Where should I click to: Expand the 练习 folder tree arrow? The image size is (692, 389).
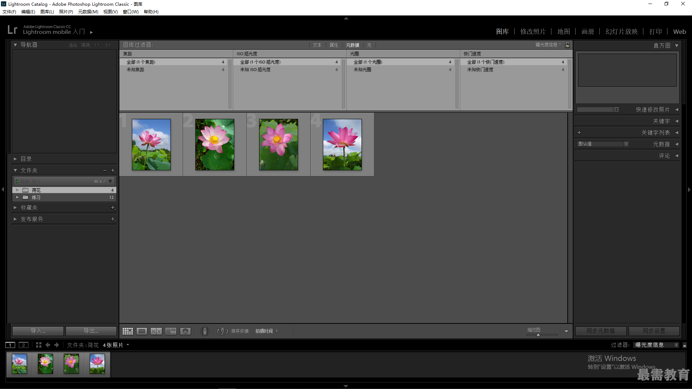click(x=17, y=197)
